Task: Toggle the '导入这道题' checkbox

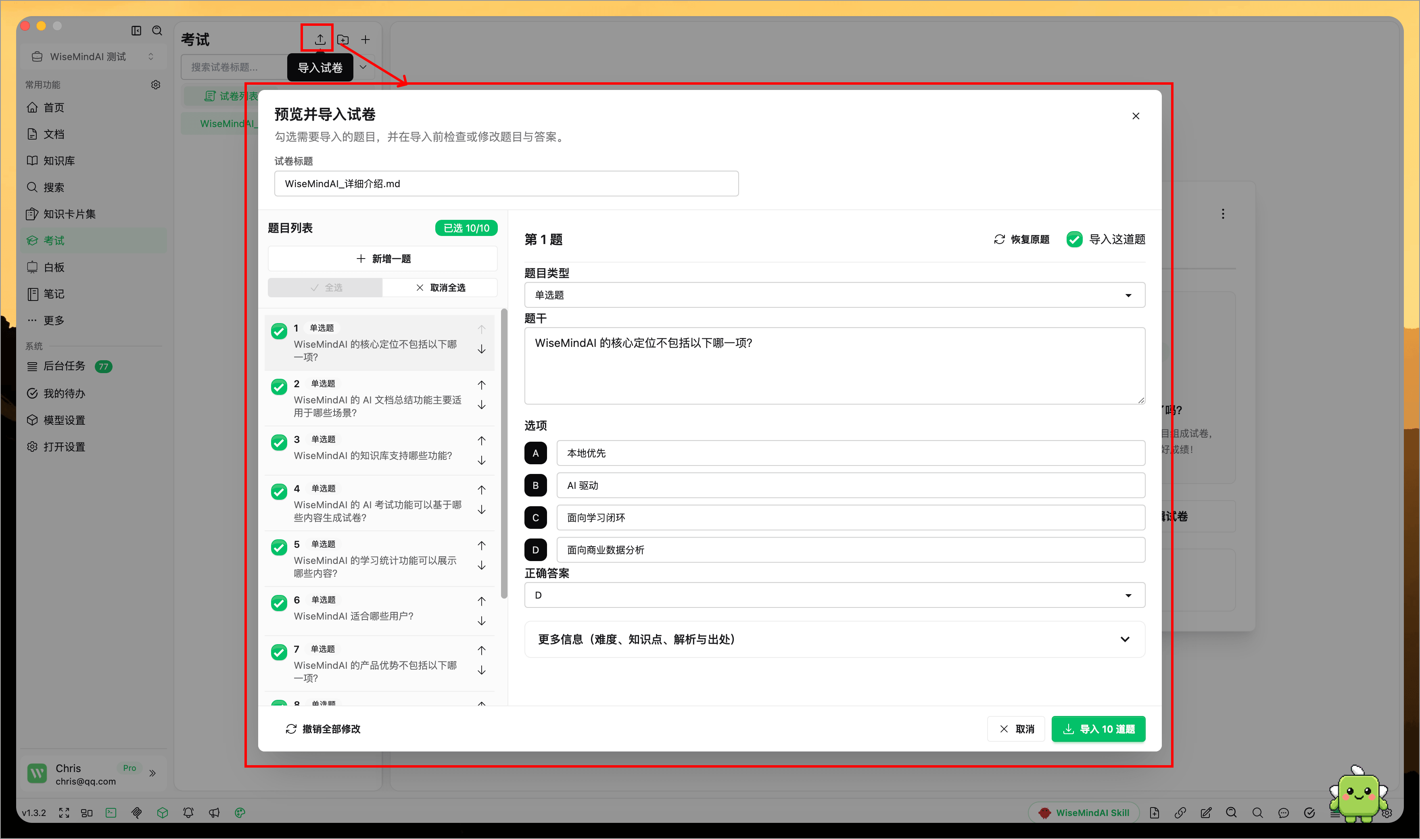Action: coord(1074,239)
